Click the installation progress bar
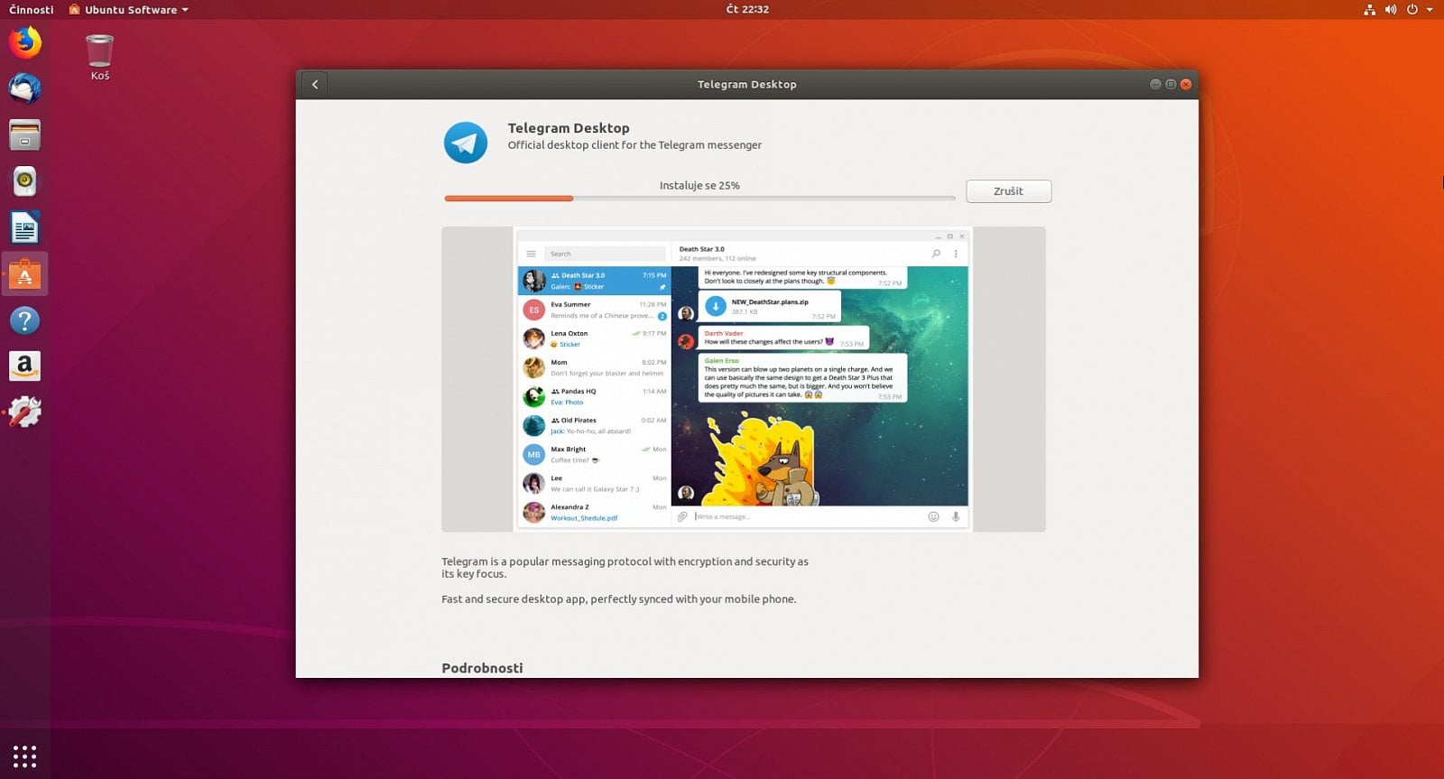The height and width of the screenshot is (779, 1444). (x=699, y=198)
